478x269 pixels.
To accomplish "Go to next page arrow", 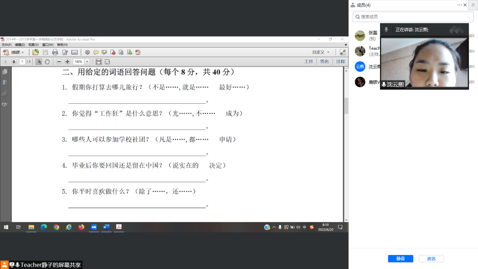I will pos(14,61).
